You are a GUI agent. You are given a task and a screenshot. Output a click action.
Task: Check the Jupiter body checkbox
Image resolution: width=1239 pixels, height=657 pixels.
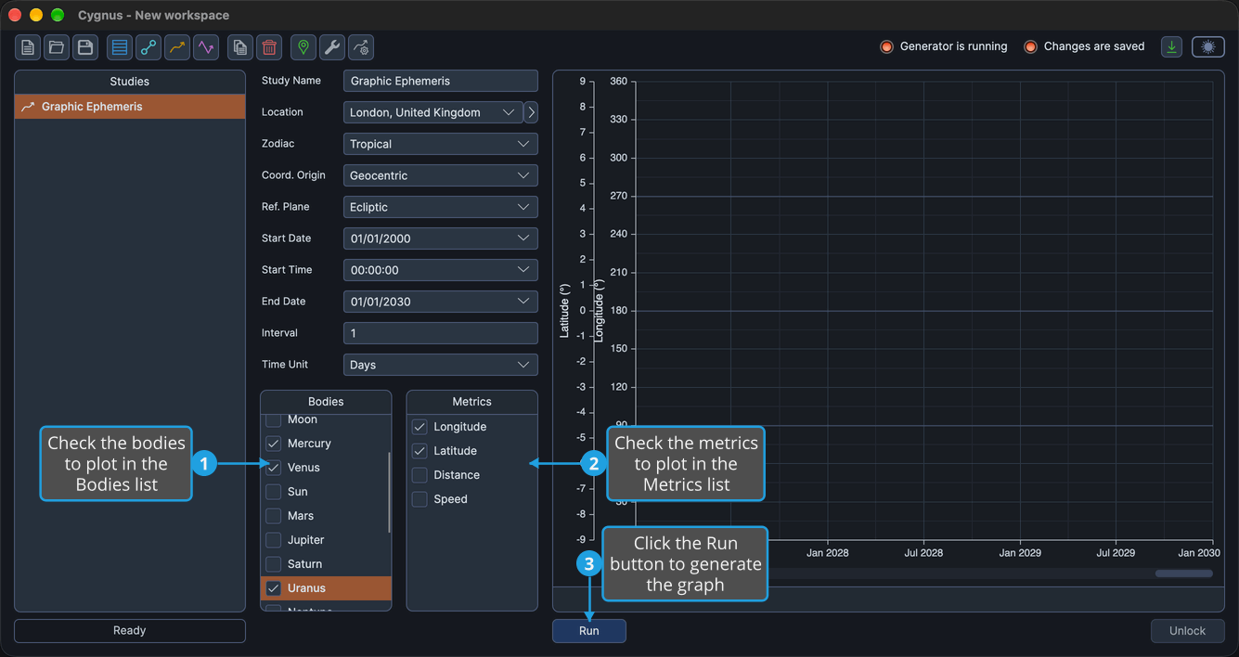point(274,540)
